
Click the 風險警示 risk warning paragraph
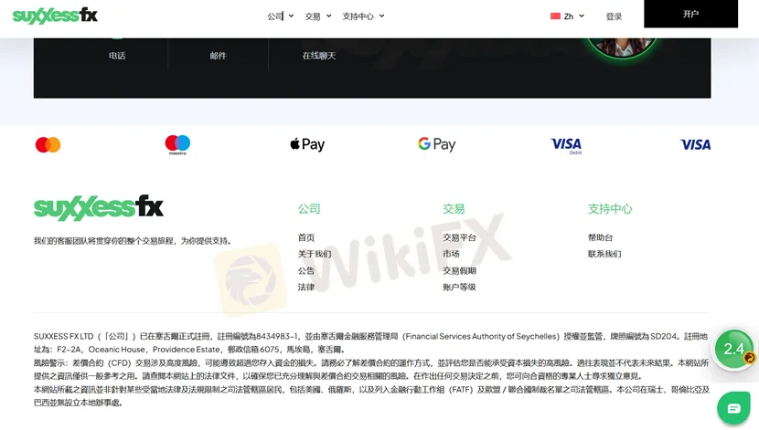click(371, 369)
